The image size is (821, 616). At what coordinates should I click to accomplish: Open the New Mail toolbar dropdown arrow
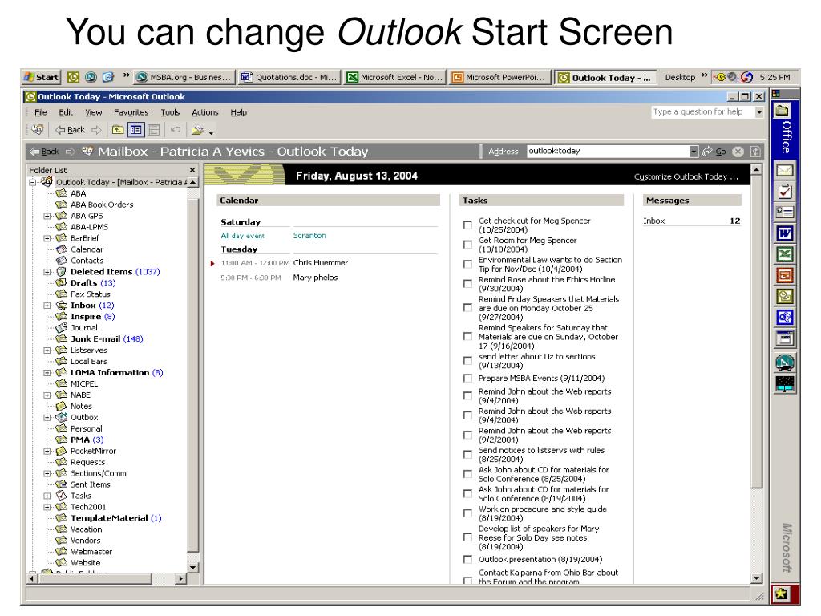pos(211,132)
